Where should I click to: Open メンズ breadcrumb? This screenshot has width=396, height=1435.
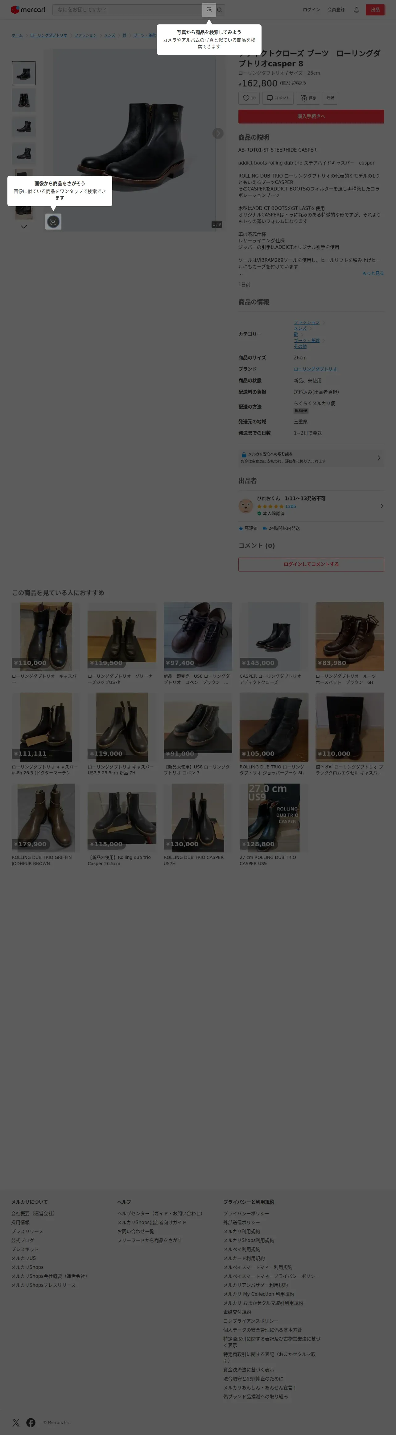click(109, 35)
